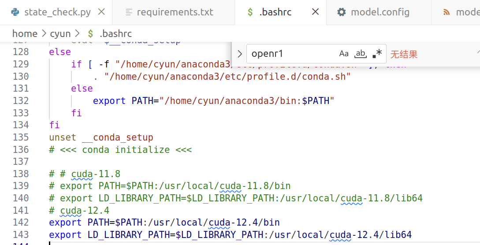This screenshot has width=480, height=245.
Task: Click line number 138 in the gutter
Action: 21,174
